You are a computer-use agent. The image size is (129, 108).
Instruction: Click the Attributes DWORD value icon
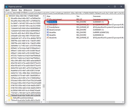48,22
